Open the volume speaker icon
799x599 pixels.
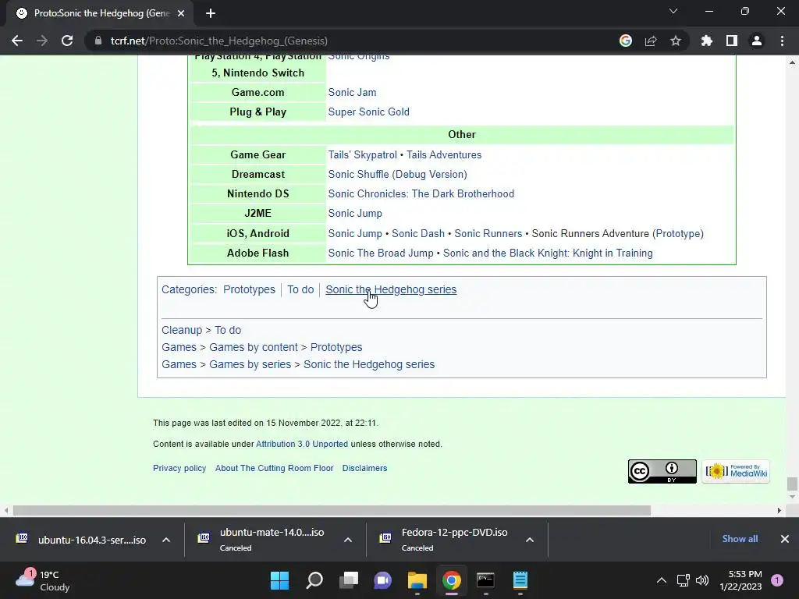[x=702, y=580]
